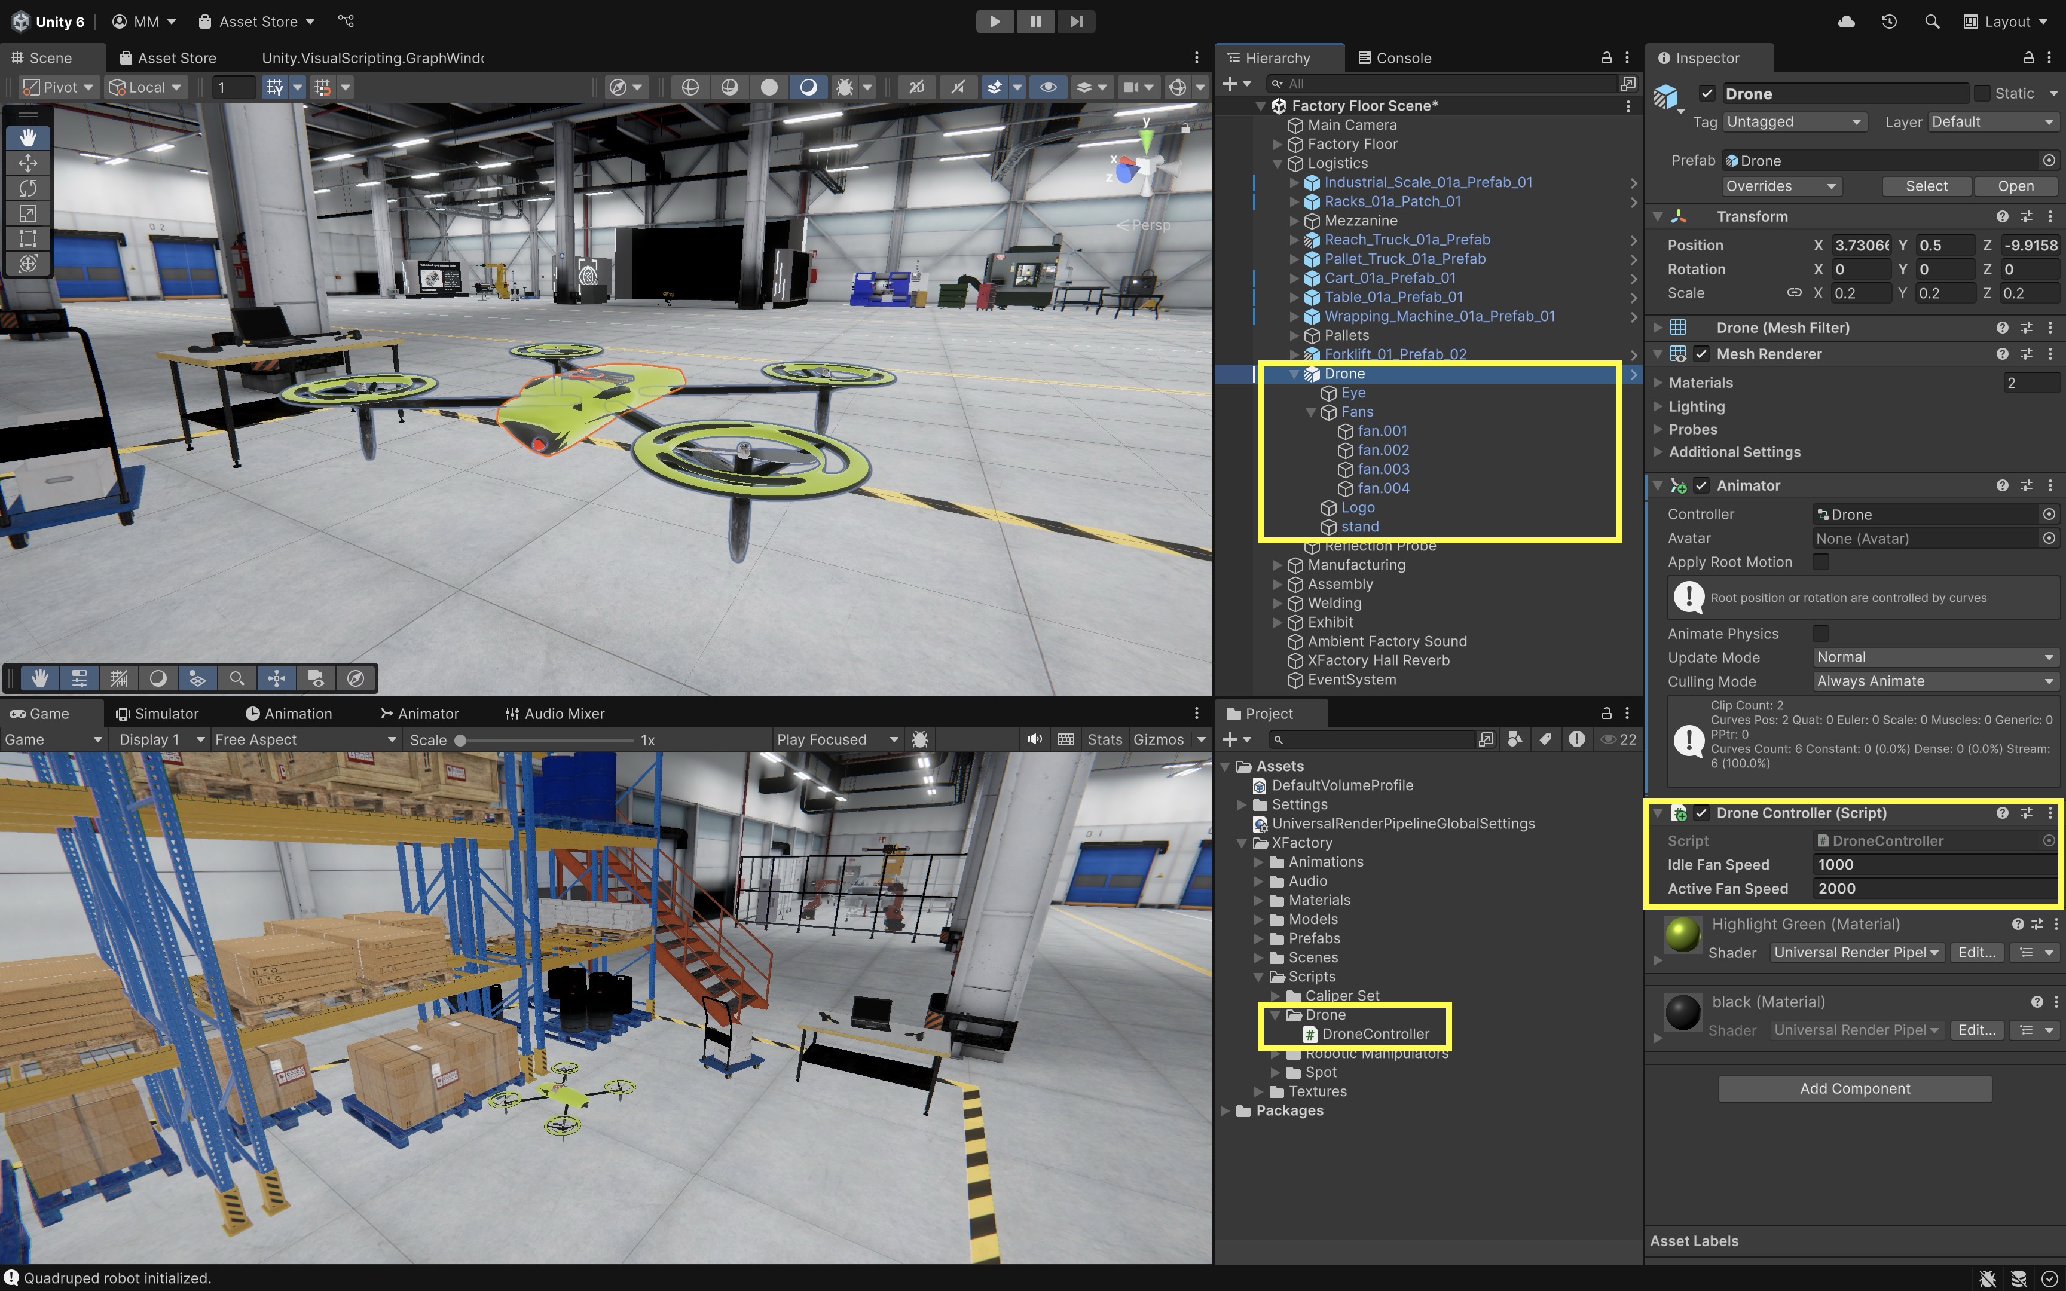Click the prefab Open button

[2015, 186]
